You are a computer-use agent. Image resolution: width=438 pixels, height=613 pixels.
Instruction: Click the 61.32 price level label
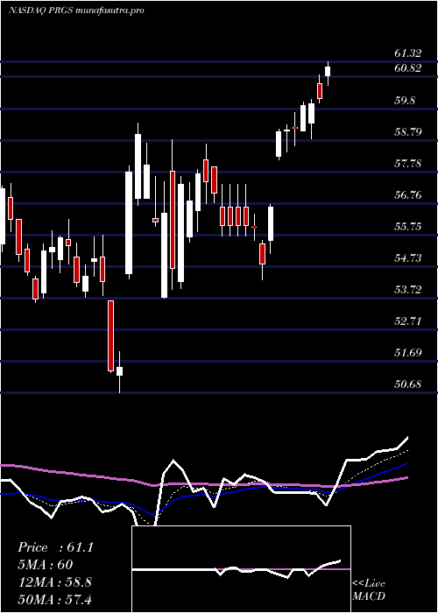(408, 53)
